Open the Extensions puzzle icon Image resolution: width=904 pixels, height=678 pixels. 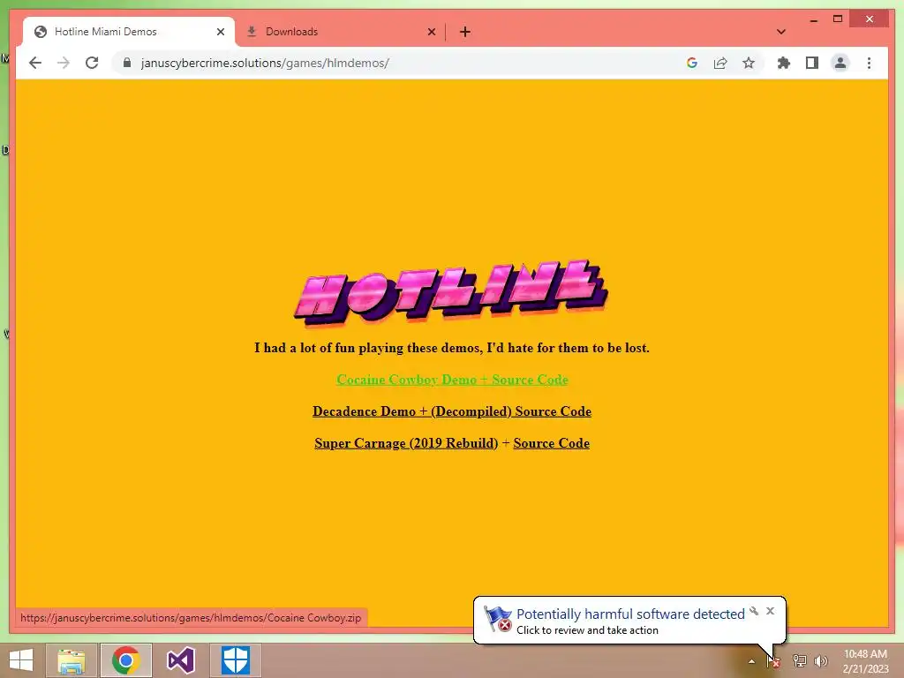click(x=784, y=63)
